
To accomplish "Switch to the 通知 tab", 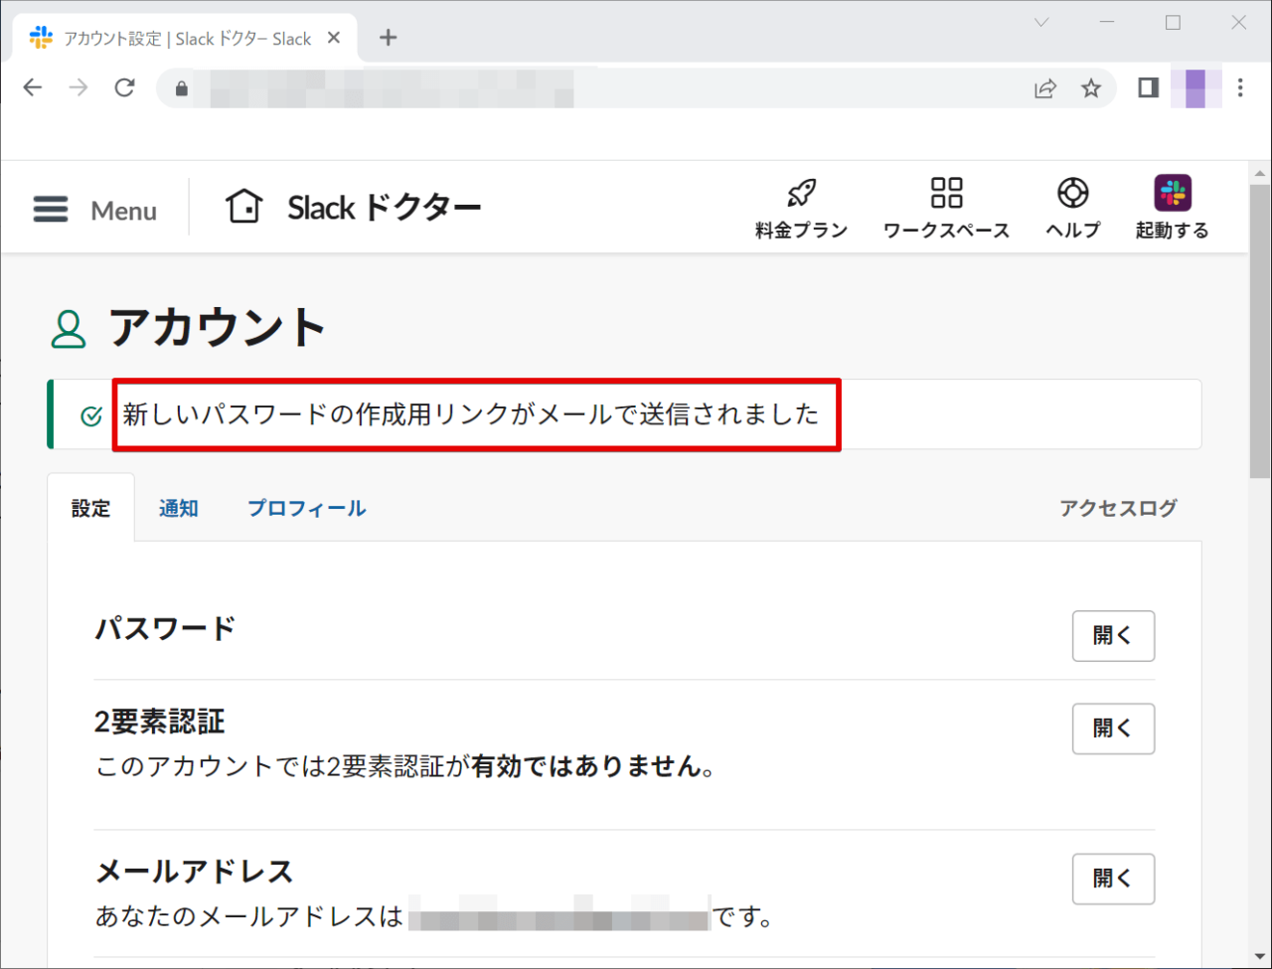I will tap(179, 508).
